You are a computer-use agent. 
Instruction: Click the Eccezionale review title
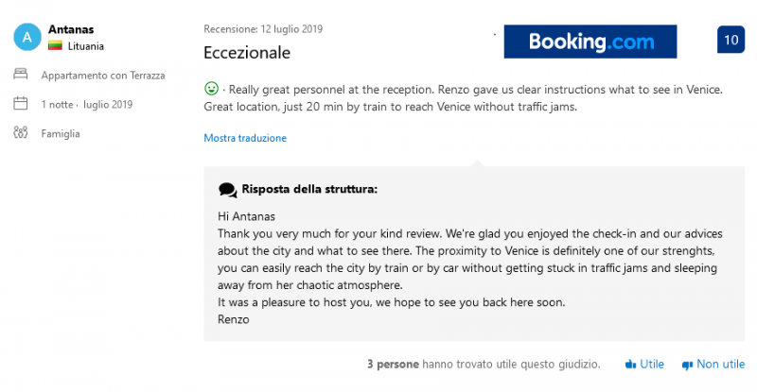[247, 52]
